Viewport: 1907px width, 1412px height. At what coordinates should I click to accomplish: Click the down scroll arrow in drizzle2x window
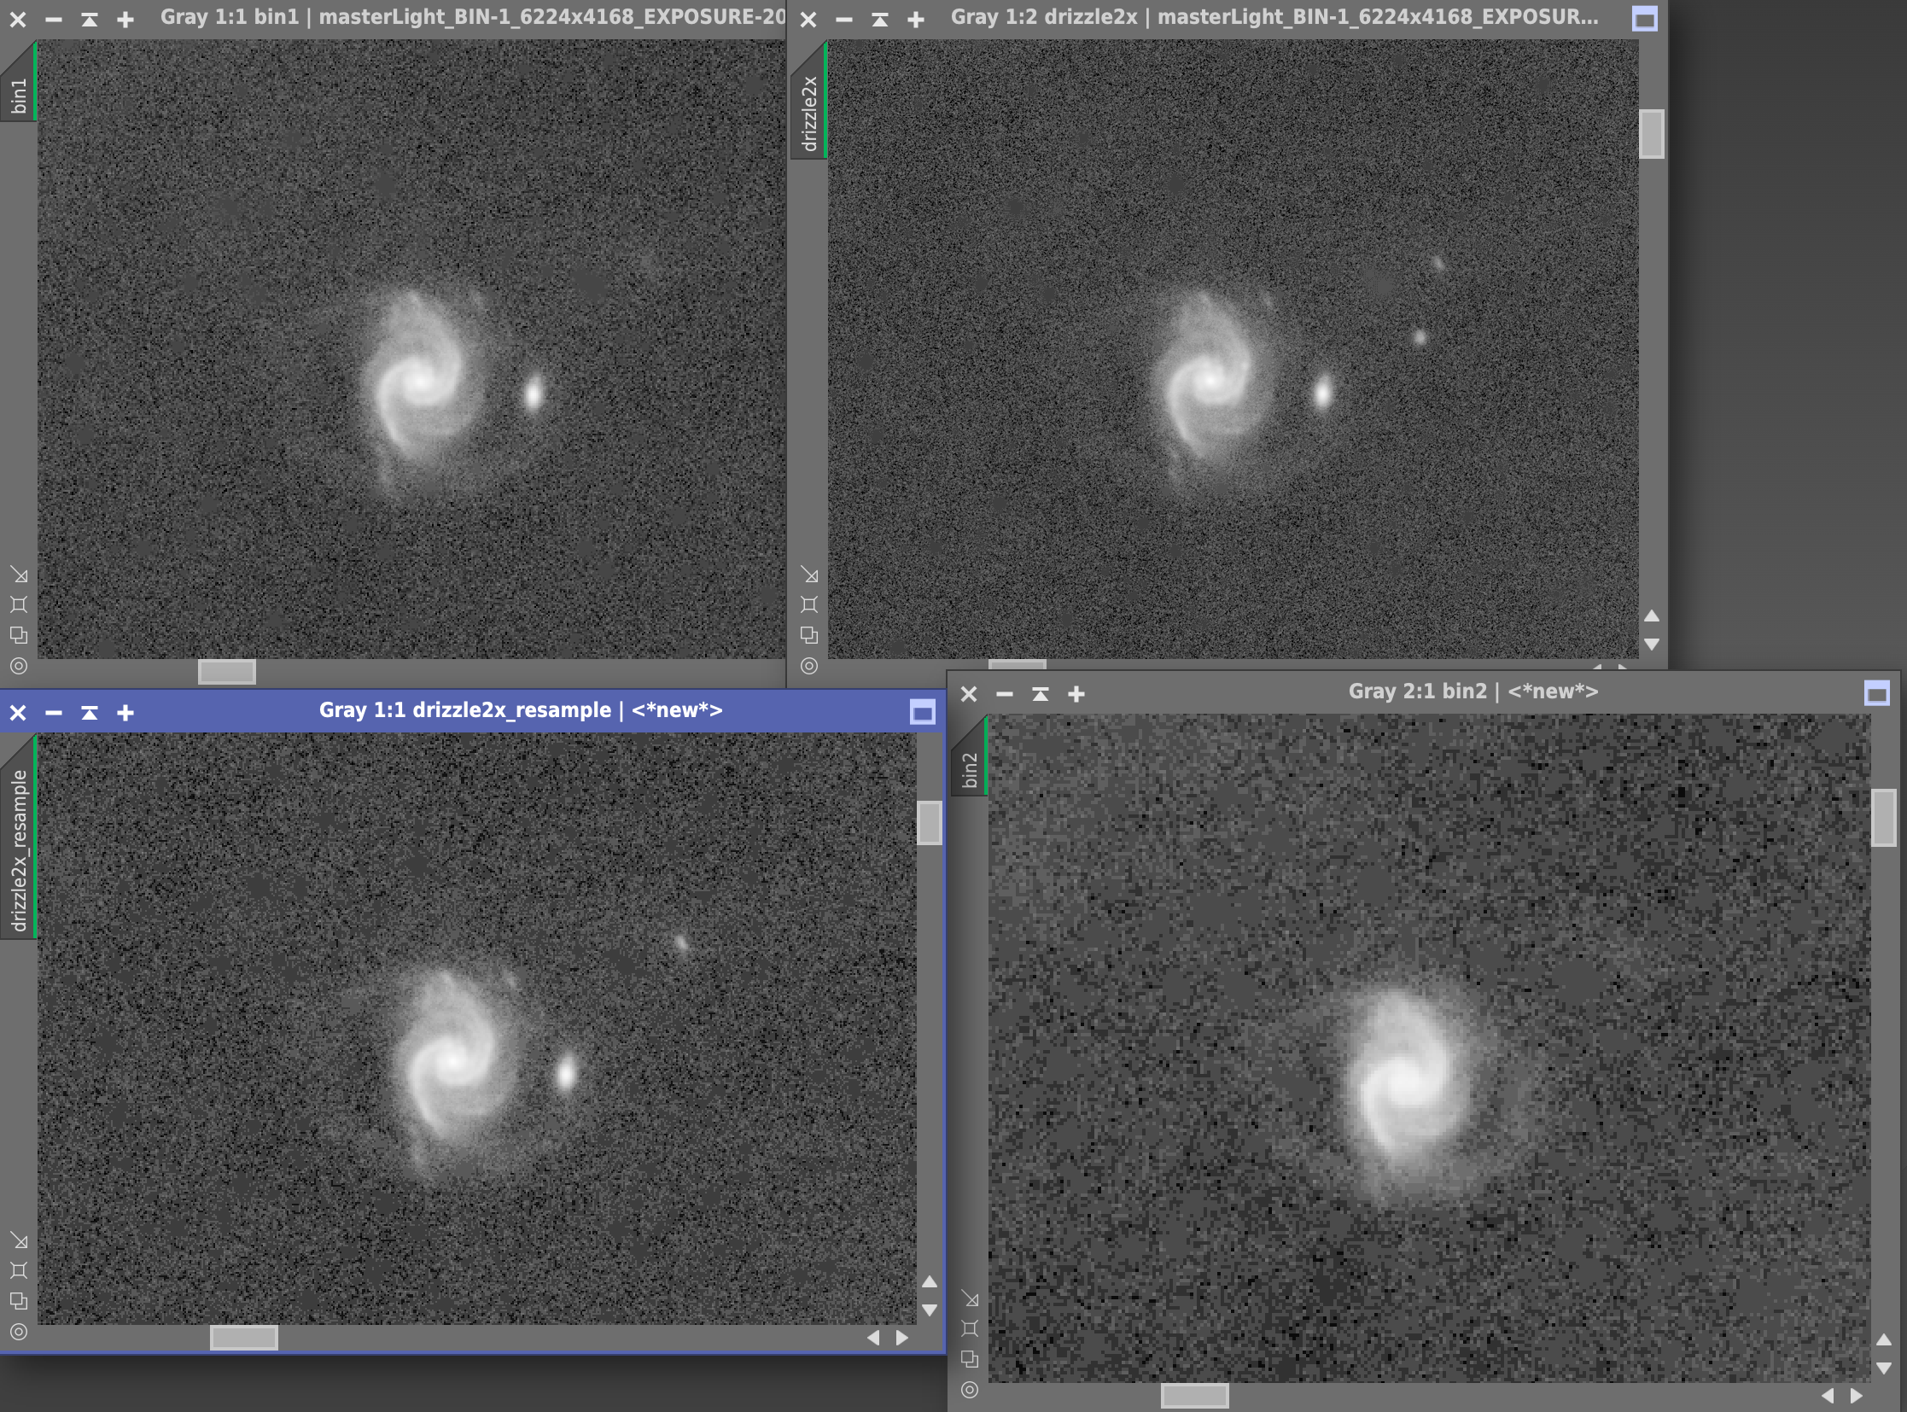click(1652, 645)
